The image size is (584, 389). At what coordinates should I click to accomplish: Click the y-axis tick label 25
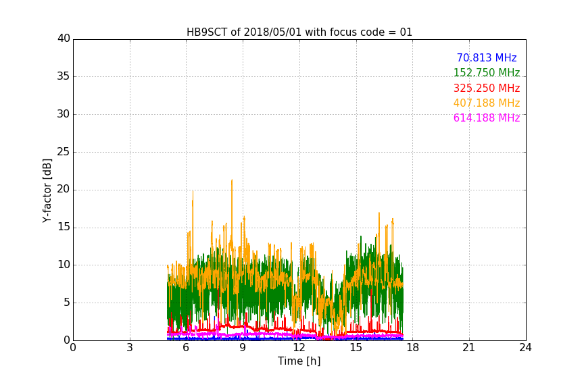(64, 152)
